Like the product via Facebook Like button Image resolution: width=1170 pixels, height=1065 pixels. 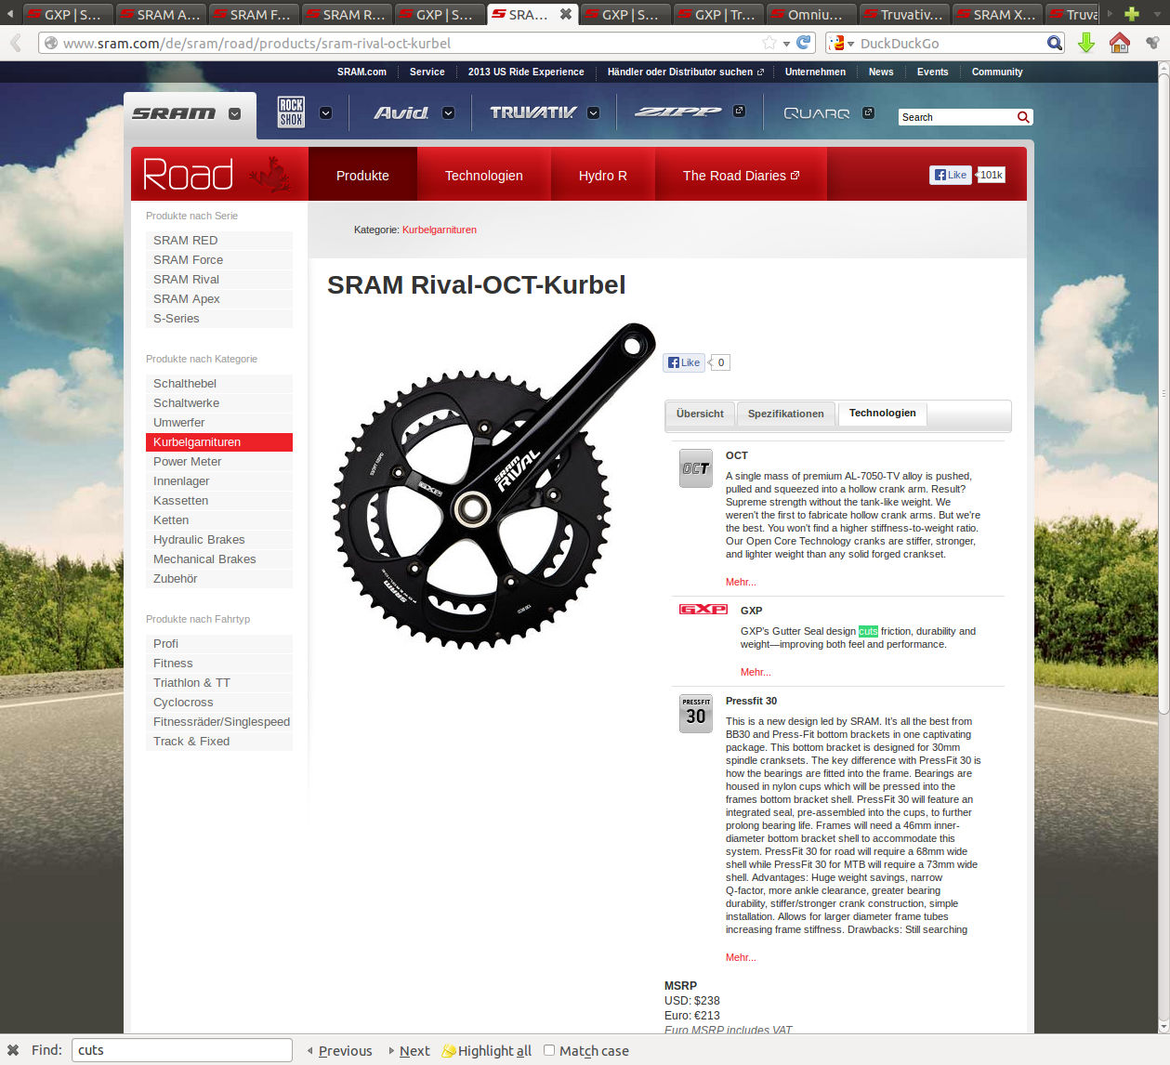pos(684,362)
